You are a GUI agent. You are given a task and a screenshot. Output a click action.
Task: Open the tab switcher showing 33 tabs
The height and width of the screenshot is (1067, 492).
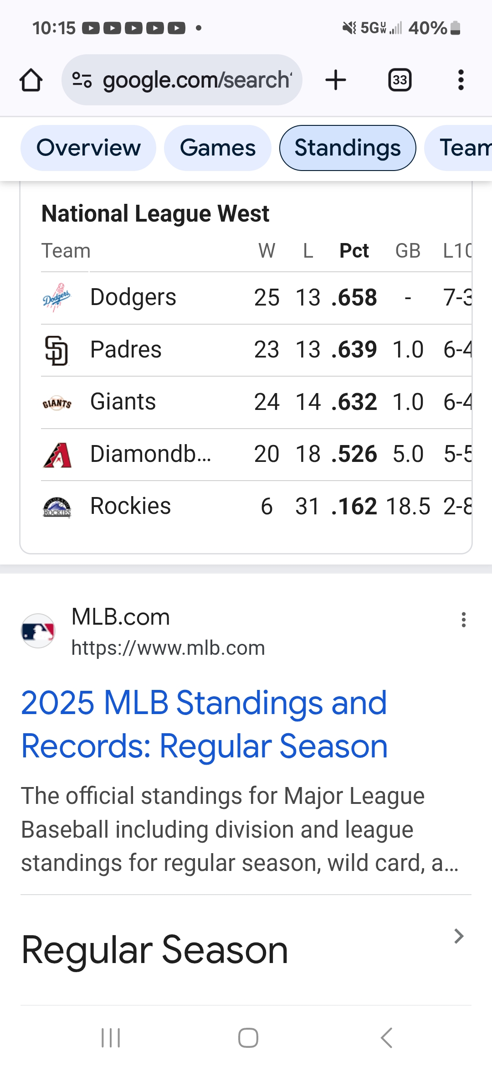[x=400, y=80]
